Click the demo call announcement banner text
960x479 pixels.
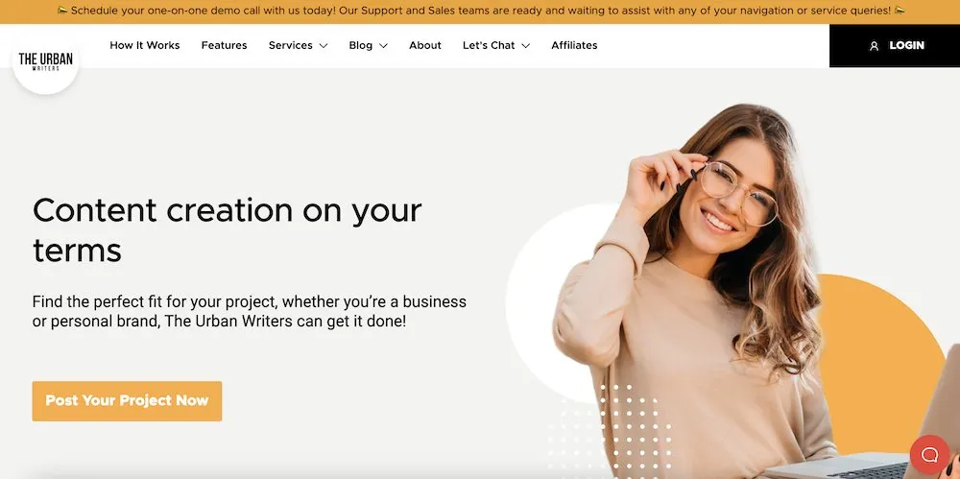point(481,11)
